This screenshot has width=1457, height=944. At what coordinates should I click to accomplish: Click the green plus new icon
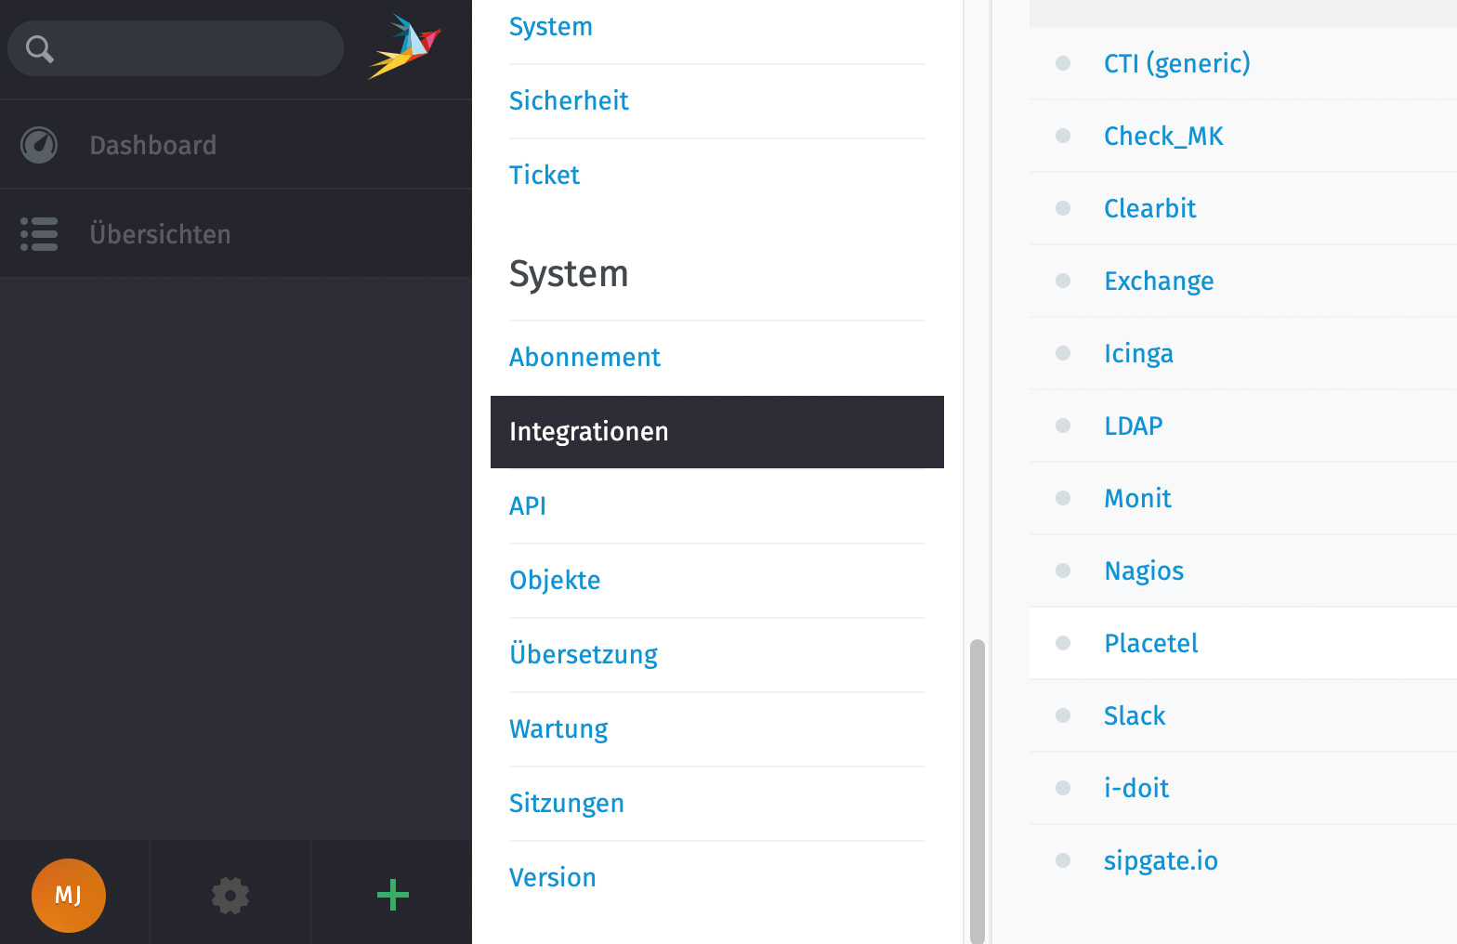[x=393, y=895]
